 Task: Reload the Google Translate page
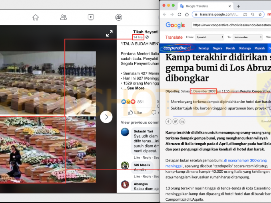pos(179,14)
